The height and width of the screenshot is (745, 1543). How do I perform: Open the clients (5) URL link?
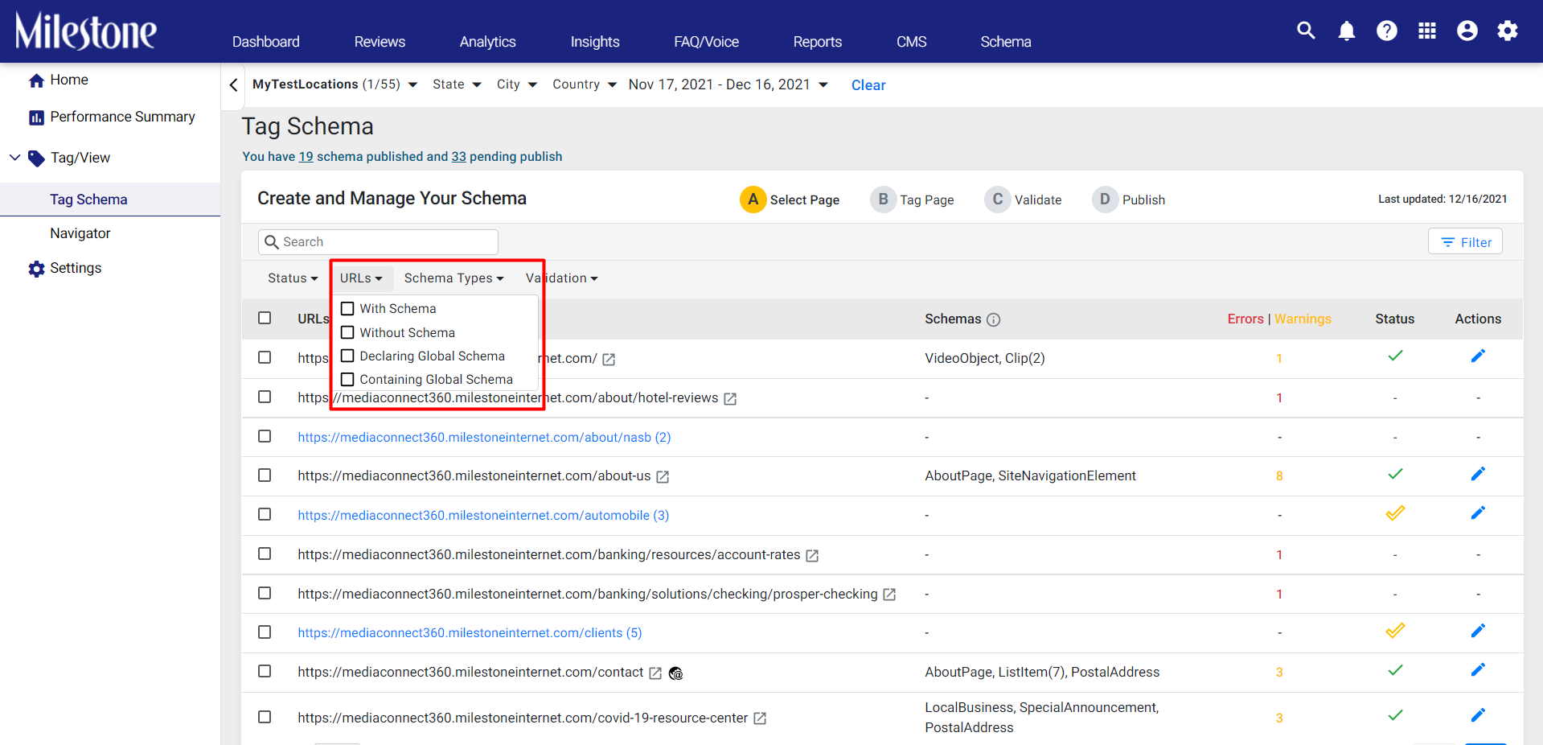[x=470, y=633]
